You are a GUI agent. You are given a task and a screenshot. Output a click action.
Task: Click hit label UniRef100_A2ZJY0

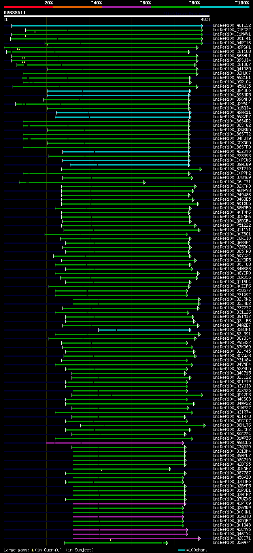(232, 151)
